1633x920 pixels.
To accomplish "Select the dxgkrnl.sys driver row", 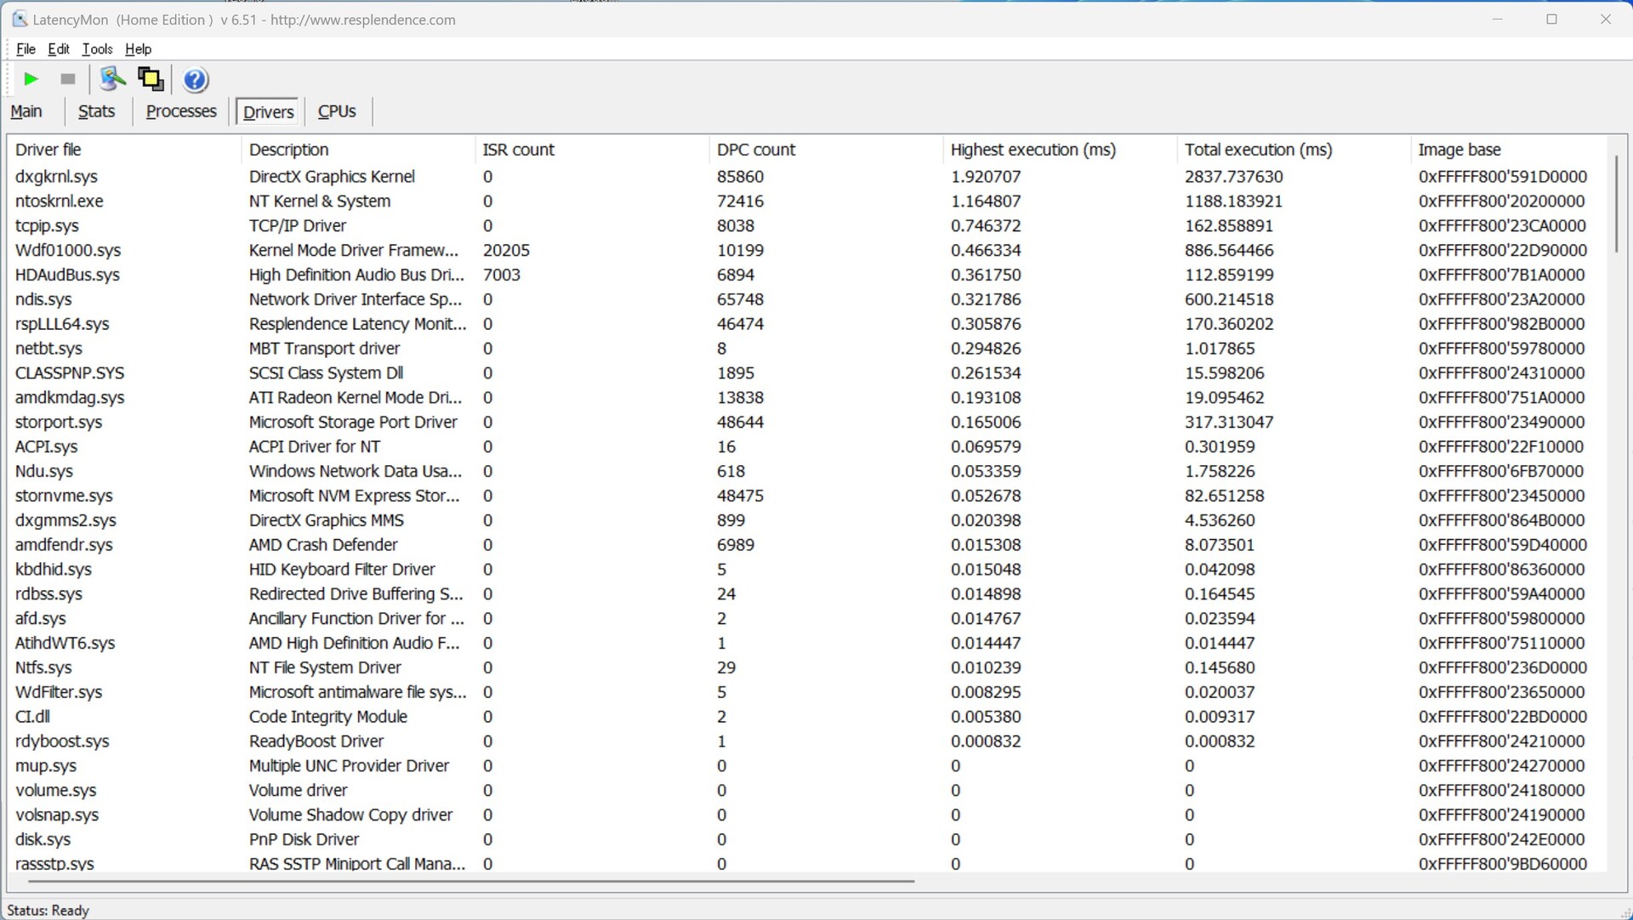I will click(56, 177).
